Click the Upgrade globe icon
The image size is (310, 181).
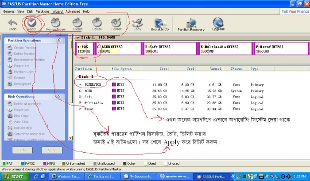click(x=218, y=24)
